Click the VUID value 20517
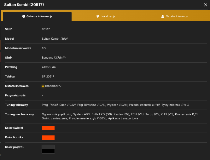 tap(46, 29)
